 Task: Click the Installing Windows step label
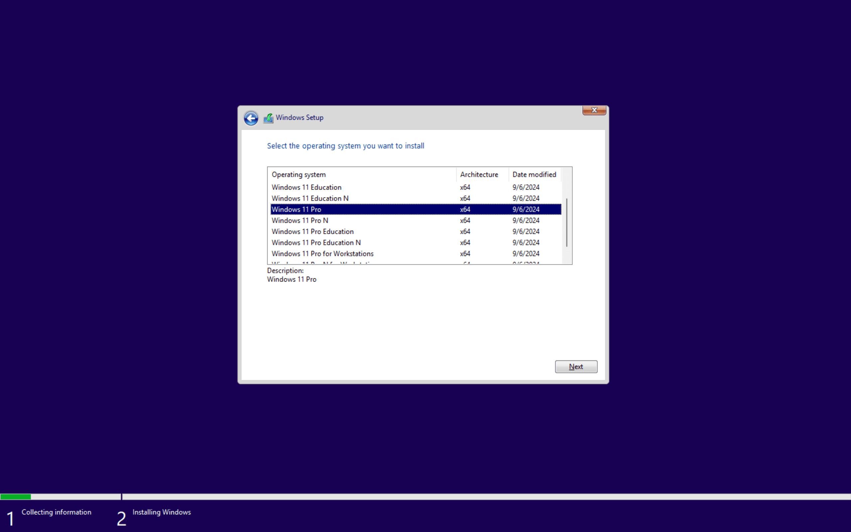coord(162,512)
